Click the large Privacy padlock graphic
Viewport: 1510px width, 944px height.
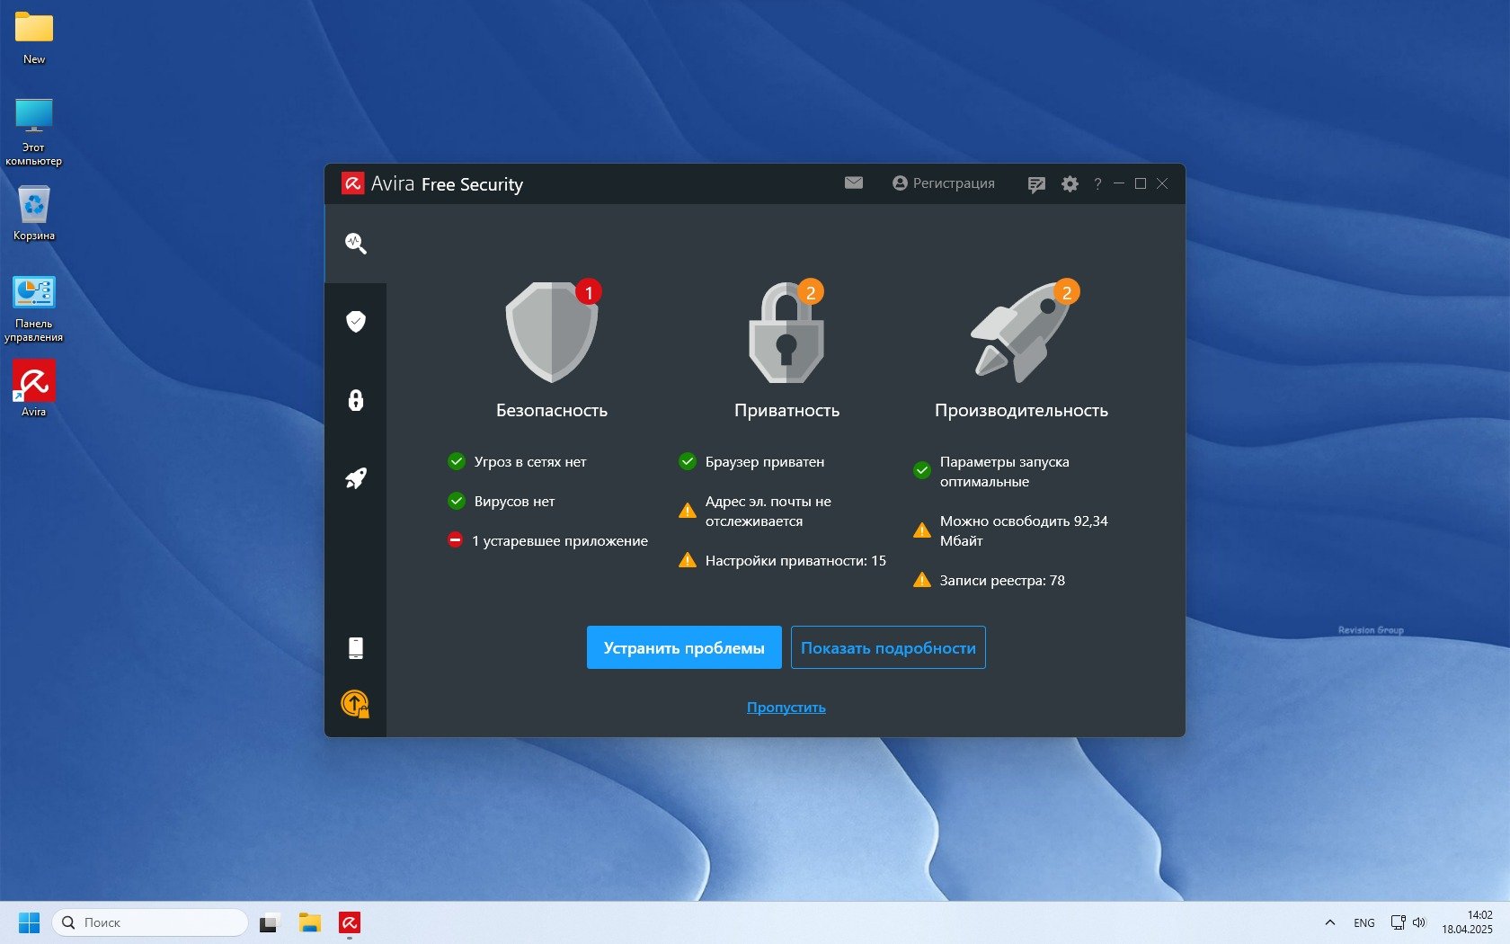point(786,332)
